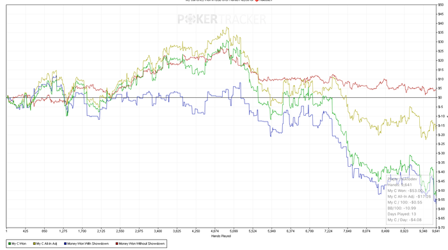Click the $0 label on the y-axis
448x250 pixels.
pos(440,98)
